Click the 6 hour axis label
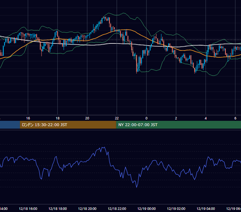241x212 pixels. [235, 118]
